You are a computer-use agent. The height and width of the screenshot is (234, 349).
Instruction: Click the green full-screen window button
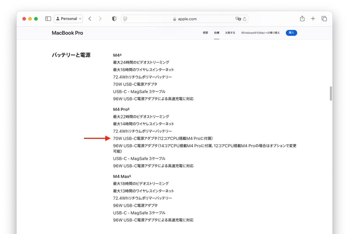coord(36,19)
